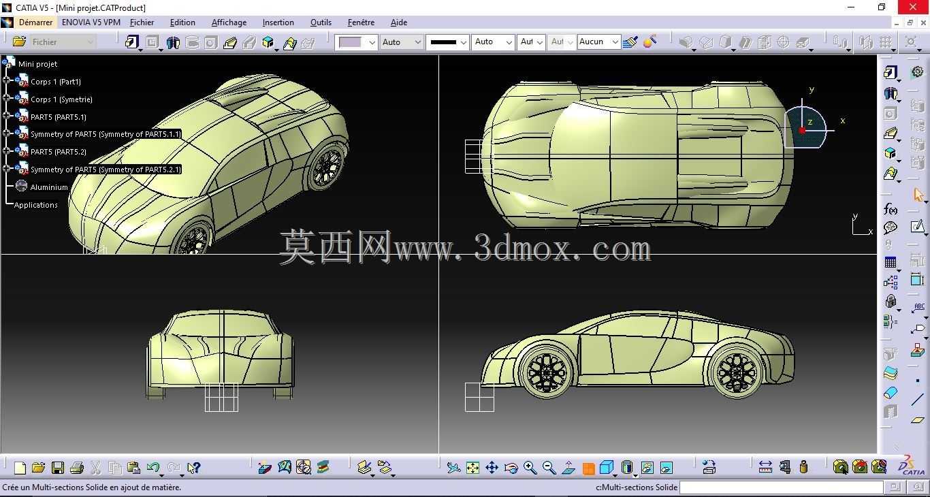Expand Symmetry of PART5.1.1 node
Viewport: 930px width, 497px height.
(6, 133)
